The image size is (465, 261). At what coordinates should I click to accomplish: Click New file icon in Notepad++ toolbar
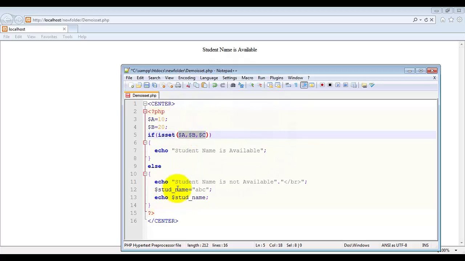click(x=131, y=85)
